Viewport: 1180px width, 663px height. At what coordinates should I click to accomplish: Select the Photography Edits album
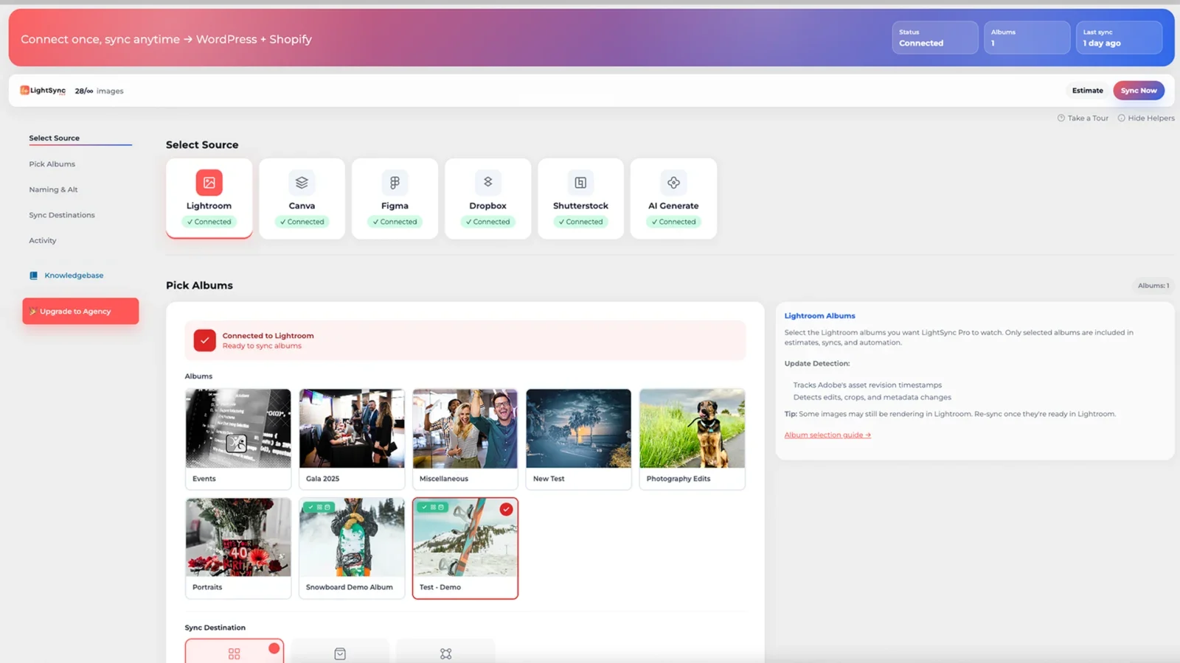coord(693,439)
